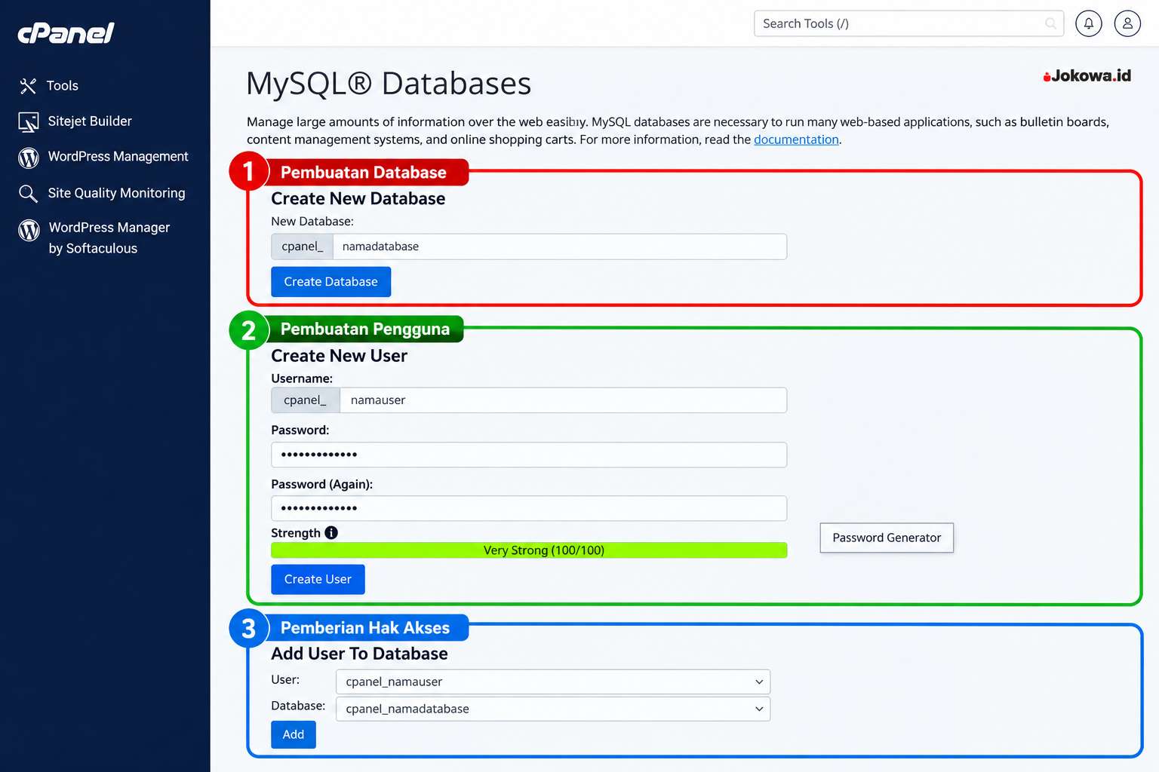Open the Tools menu item
The image size is (1159, 772).
coord(63,86)
